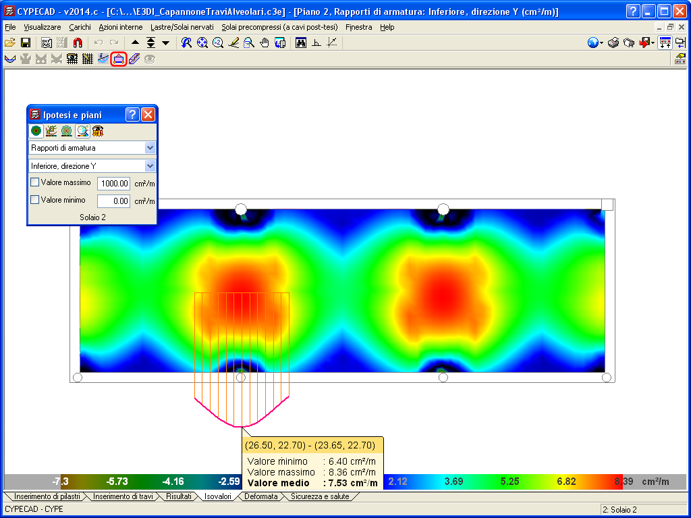Click the Valore massimo 1000.00 input field
691x518 pixels.
(113, 183)
